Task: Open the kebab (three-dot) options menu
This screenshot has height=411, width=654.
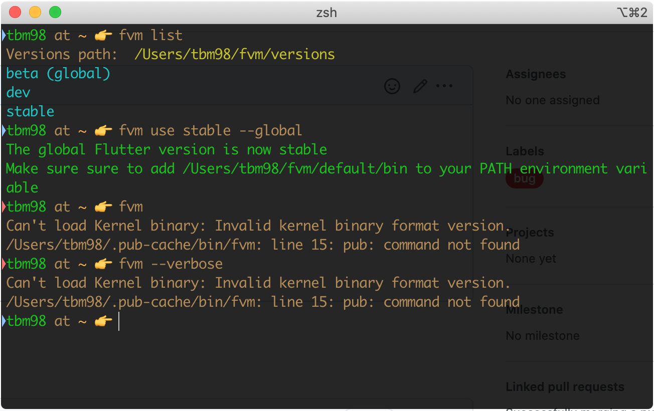Action: [x=444, y=86]
